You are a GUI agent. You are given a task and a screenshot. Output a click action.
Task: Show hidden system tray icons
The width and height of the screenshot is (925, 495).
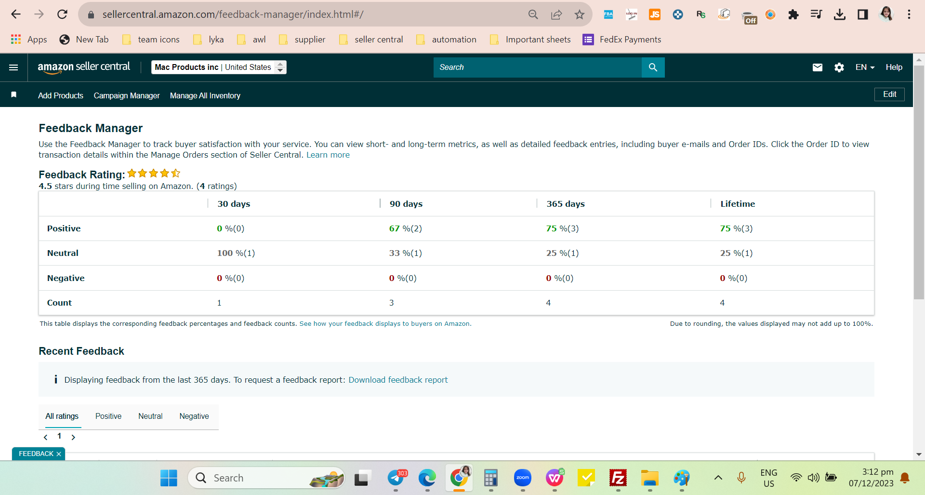718,478
